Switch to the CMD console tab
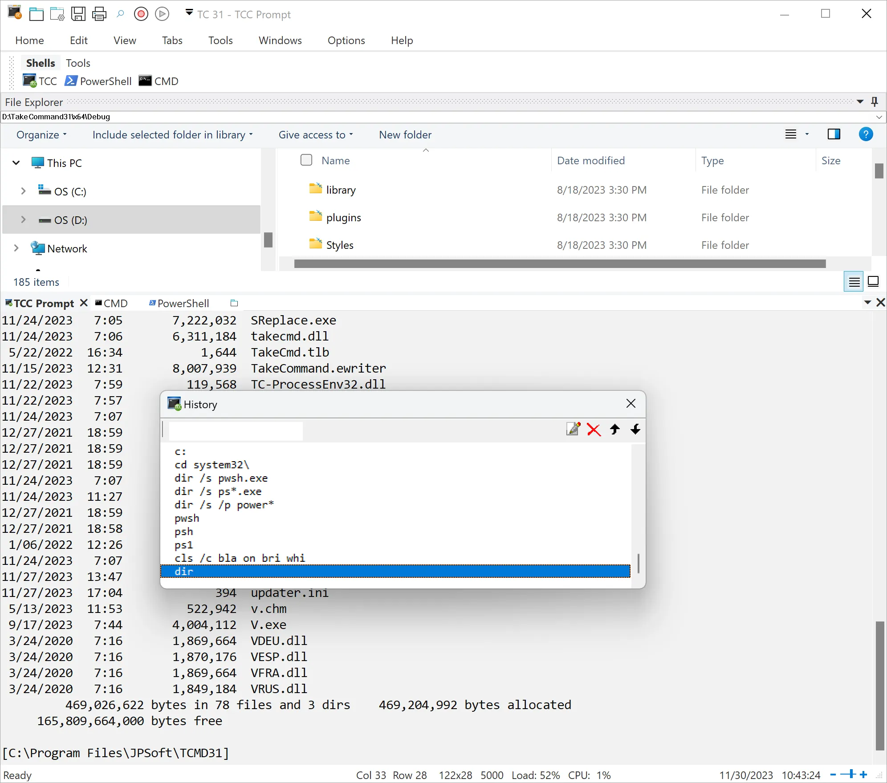The image size is (887, 783). tap(111, 303)
